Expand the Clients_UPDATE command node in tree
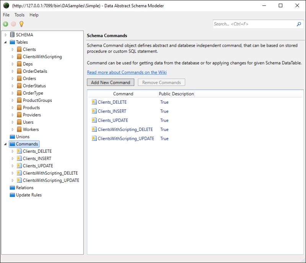The image size is (306, 263). [13, 166]
